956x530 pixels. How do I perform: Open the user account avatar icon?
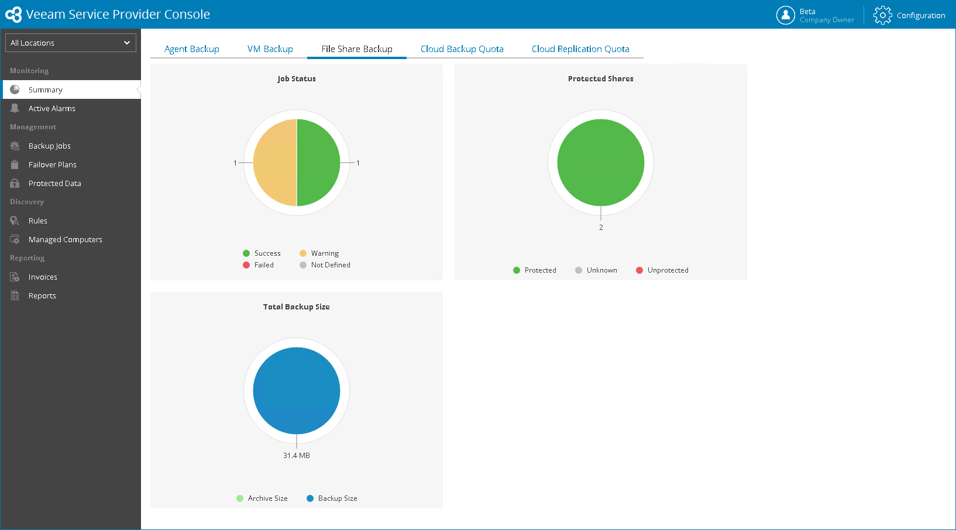[785, 15]
